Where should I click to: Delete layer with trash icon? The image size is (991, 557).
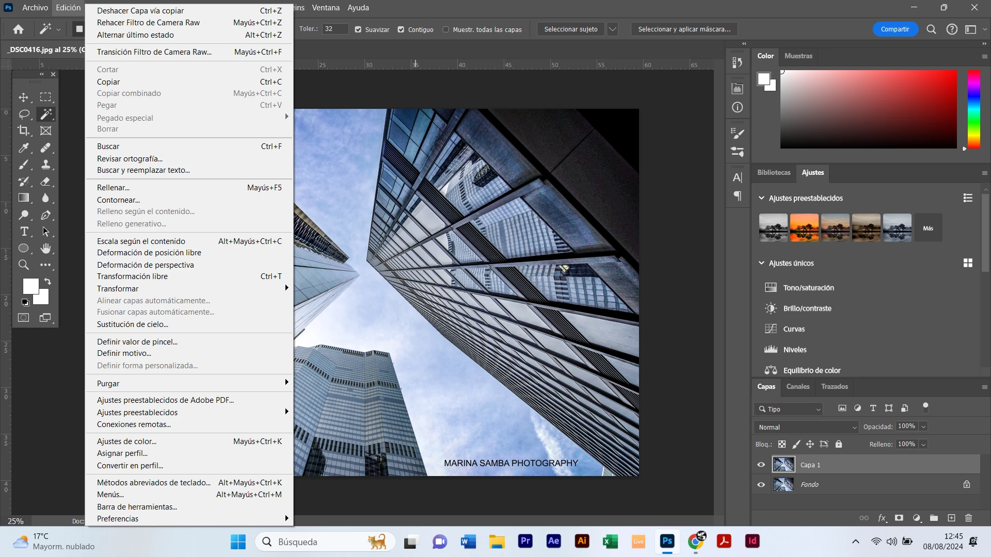(968, 518)
